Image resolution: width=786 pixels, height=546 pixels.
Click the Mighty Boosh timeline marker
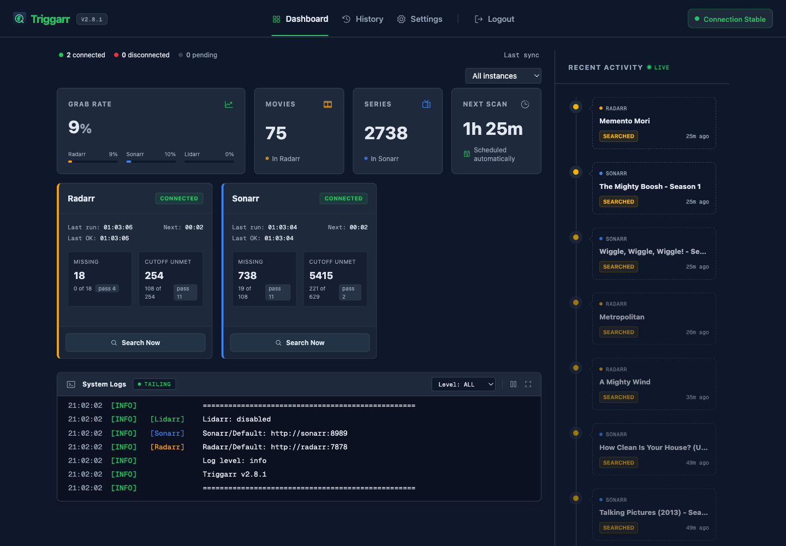click(x=575, y=172)
